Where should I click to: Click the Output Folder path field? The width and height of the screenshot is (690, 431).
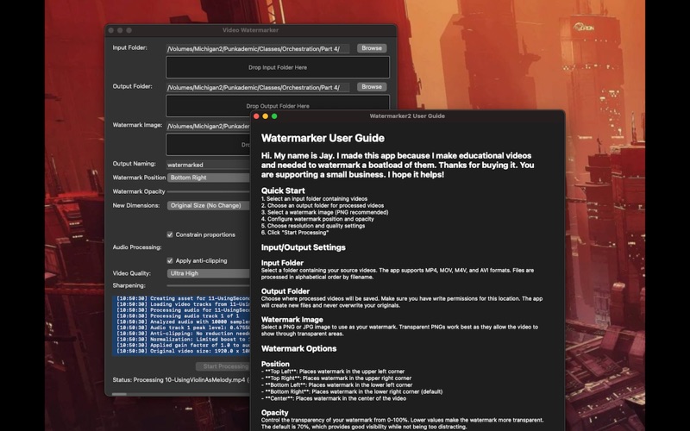click(x=258, y=88)
